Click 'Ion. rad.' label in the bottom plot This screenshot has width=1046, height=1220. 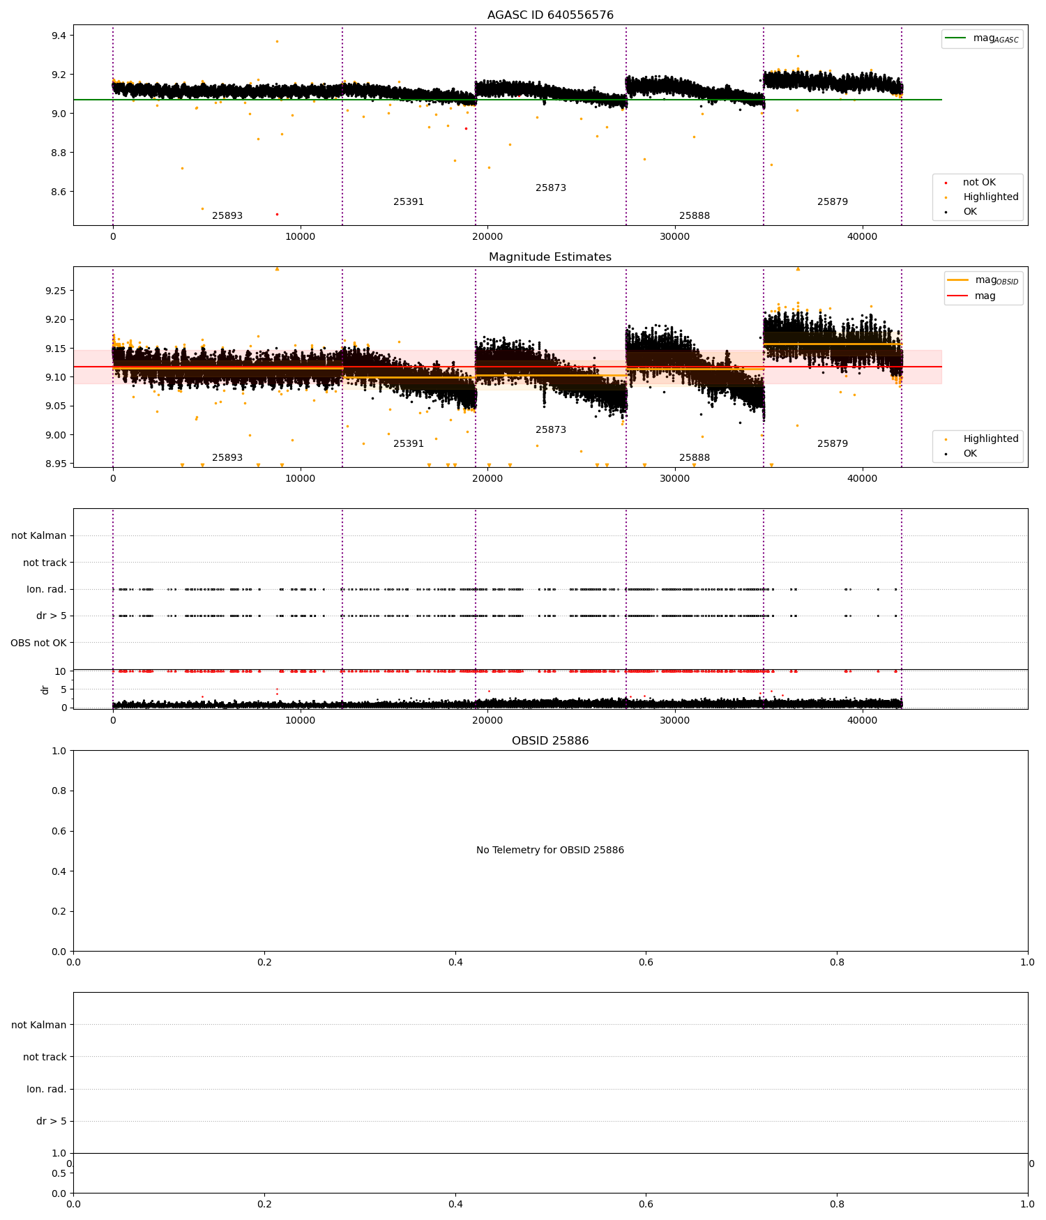coord(47,1090)
